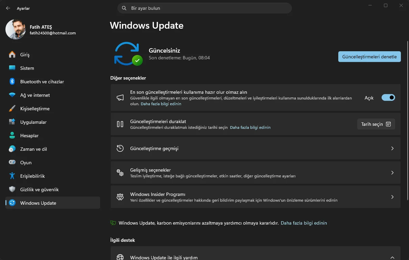The width and height of the screenshot is (409, 260).
Task: Click the fatih24500@hotmail.com account email
Action: pos(53,33)
